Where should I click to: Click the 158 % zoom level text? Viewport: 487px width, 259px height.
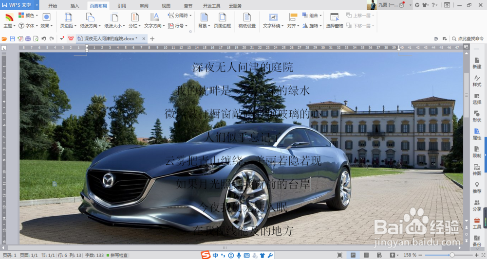[410, 255]
